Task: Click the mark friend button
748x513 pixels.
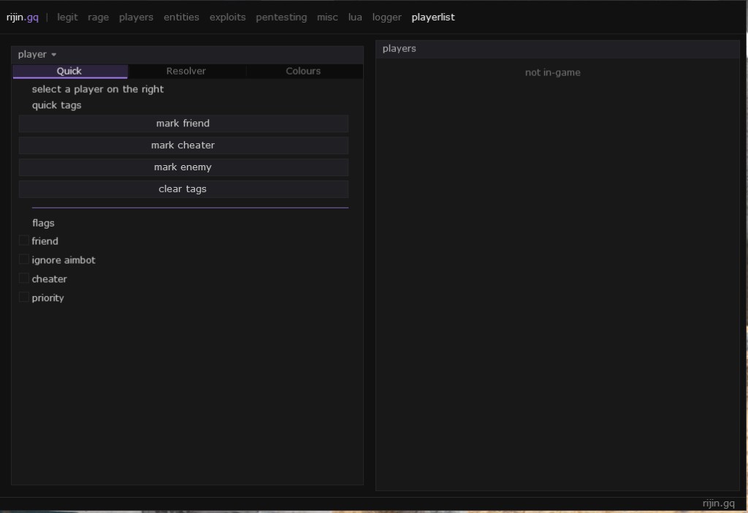Action: pyautogui.click(x=183, y=123)
